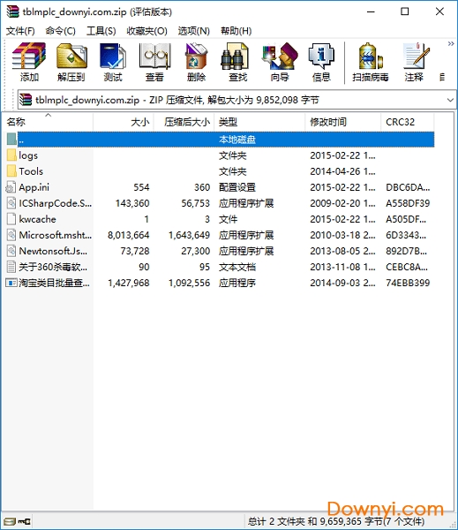This screenshot has height=530, width=458.
Task: Click the 扫描病毒 (Scan virus) icon
Action: (x=370, y=62)
